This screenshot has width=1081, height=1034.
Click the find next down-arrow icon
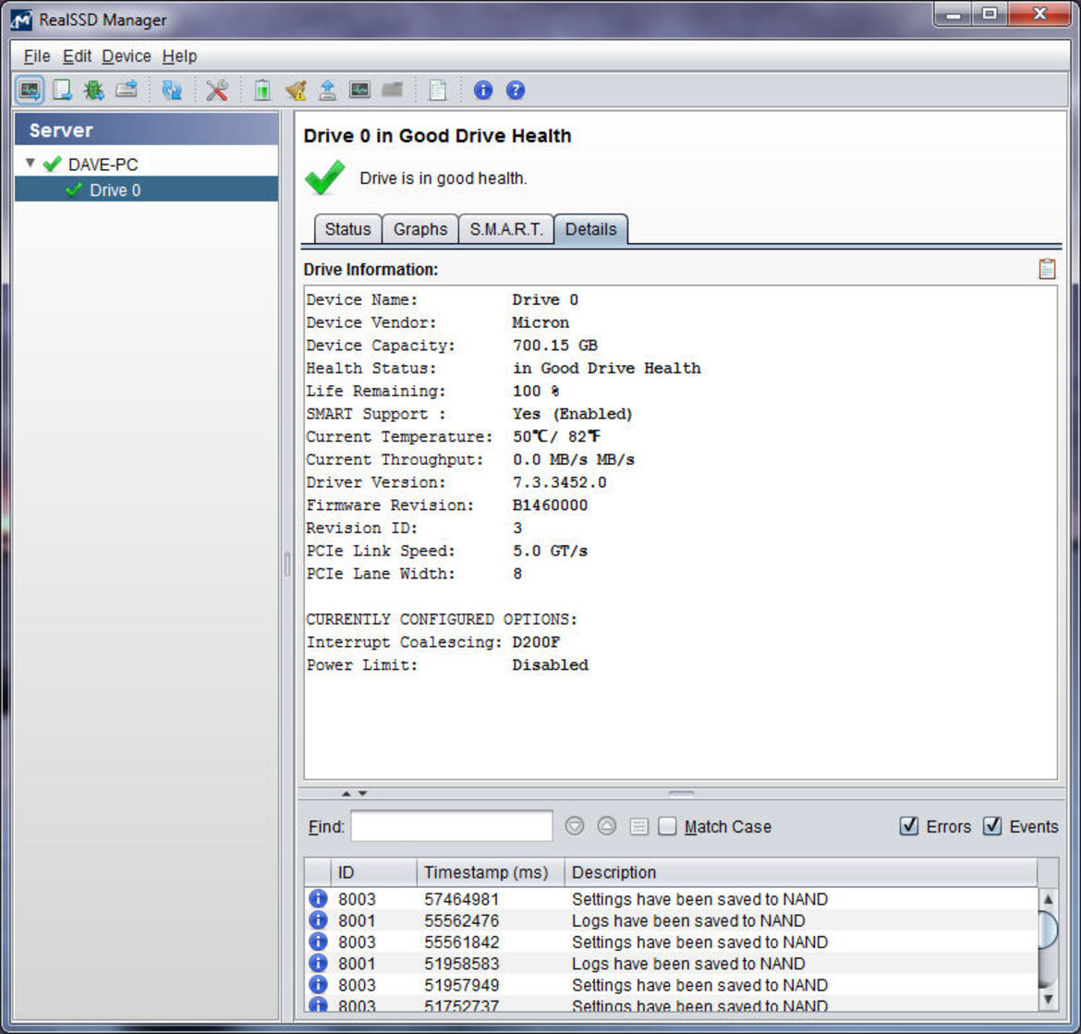tap(575, 826)
